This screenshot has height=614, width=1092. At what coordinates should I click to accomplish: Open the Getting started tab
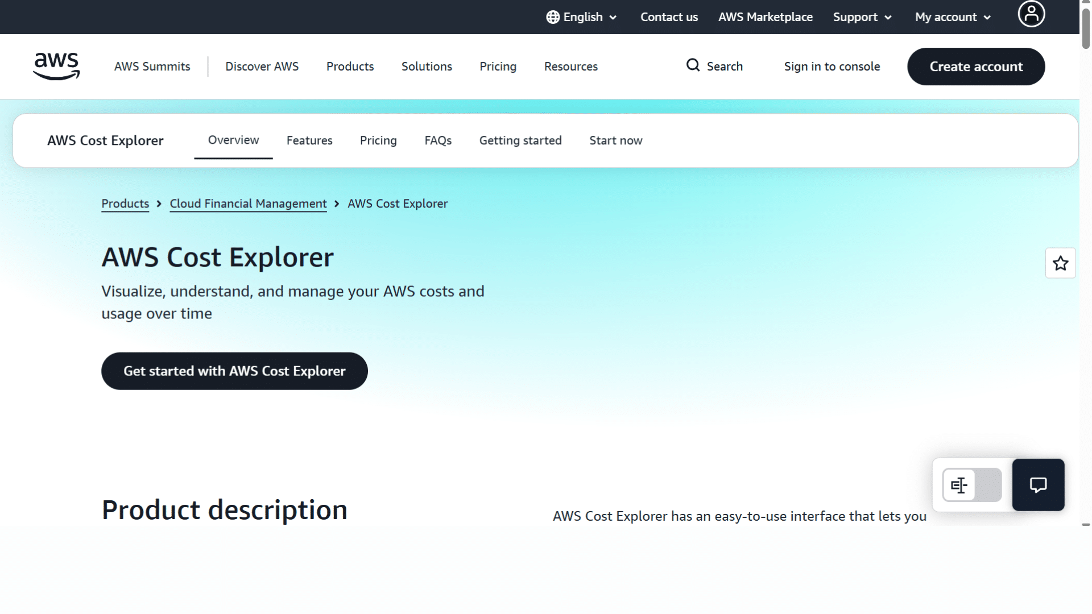coord(520,140)
